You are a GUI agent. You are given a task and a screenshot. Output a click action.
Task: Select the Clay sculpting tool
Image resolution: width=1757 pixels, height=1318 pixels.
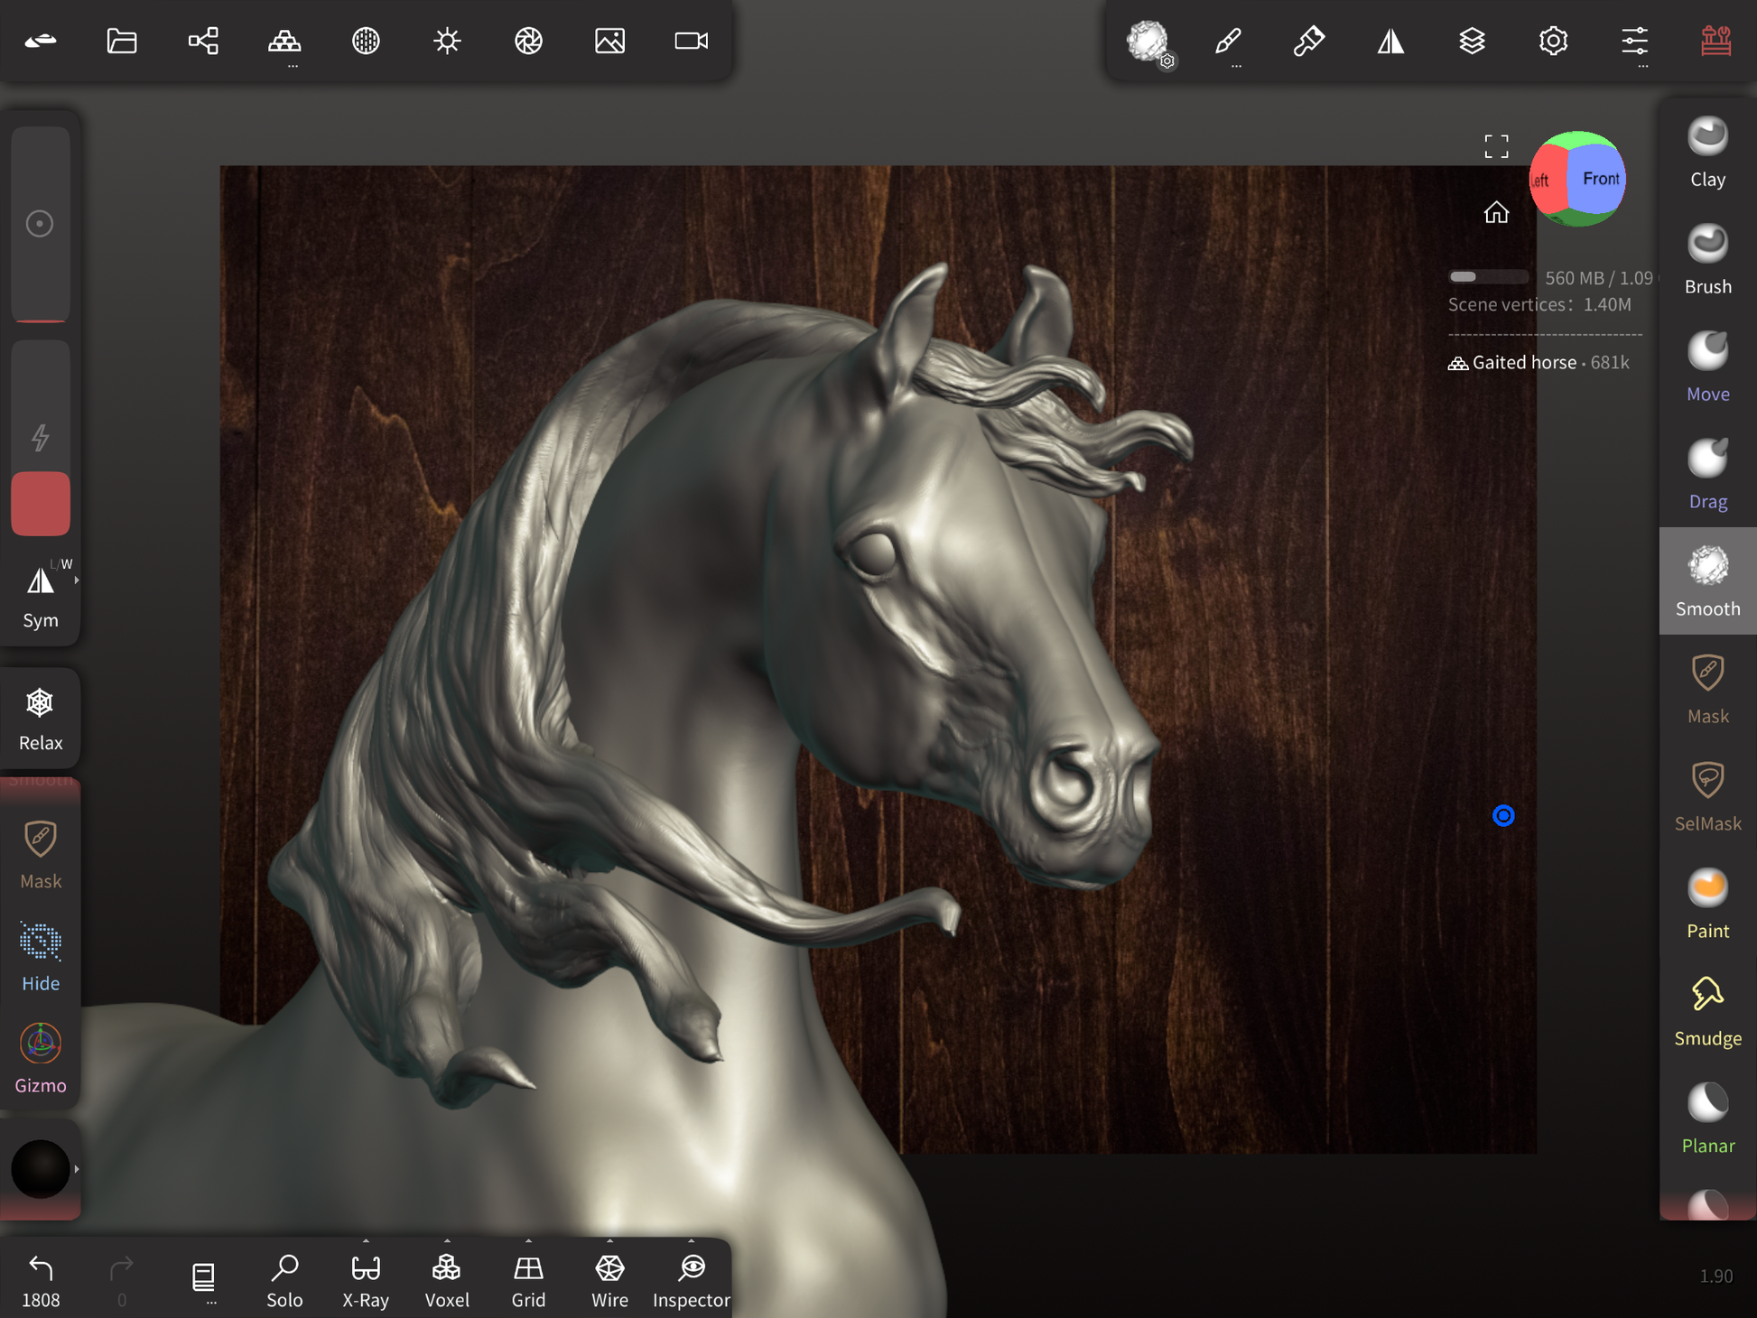[1706, 152]
